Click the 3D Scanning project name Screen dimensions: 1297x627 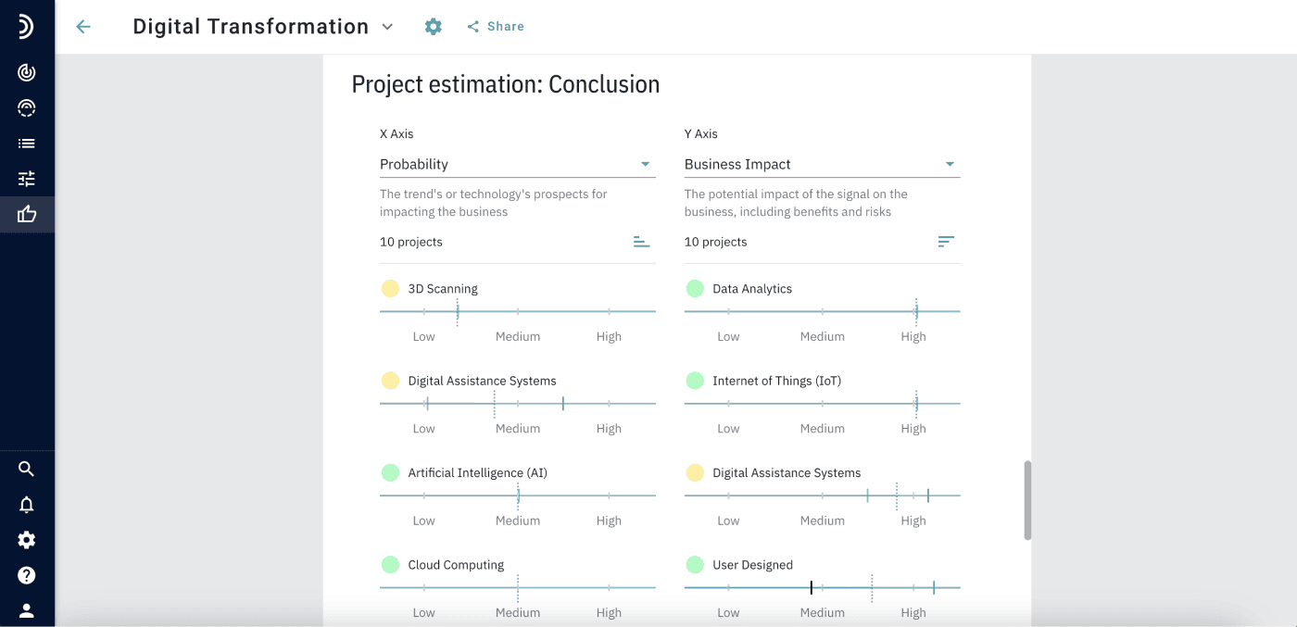pyautogui.click(x=443, y=289)
